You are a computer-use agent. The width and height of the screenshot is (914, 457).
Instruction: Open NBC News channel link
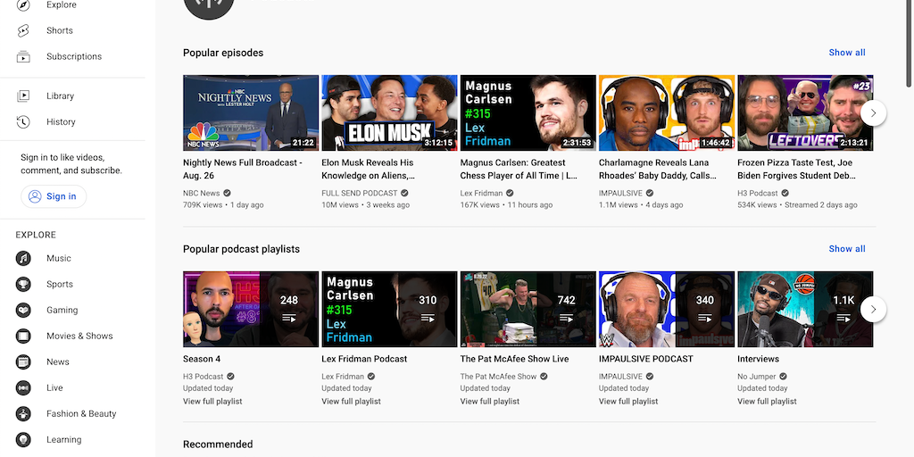[201, 193]
